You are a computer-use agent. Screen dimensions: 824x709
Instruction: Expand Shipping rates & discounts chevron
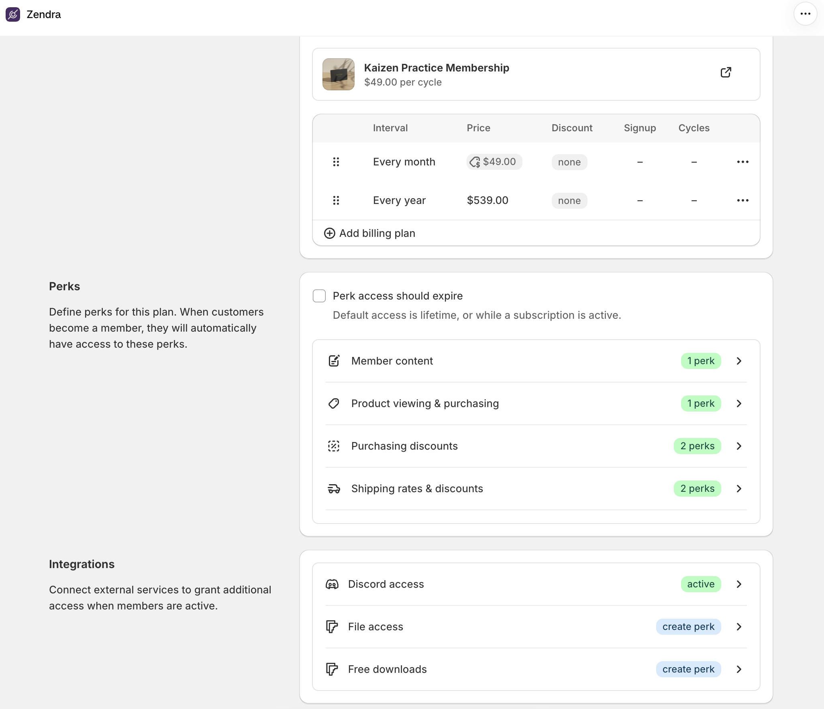coord(739,489)
